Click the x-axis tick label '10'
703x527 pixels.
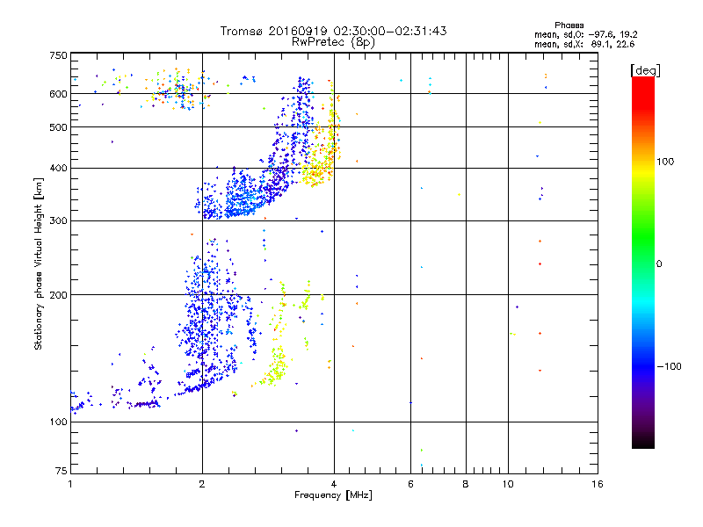click(x=508, y=484)
